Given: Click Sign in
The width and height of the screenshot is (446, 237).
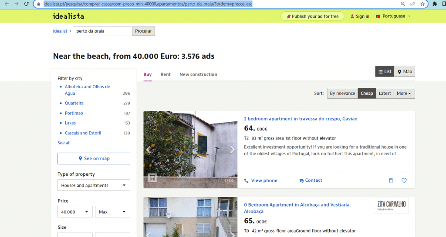Looking at the screenshot, I should (x=360, y=16).
